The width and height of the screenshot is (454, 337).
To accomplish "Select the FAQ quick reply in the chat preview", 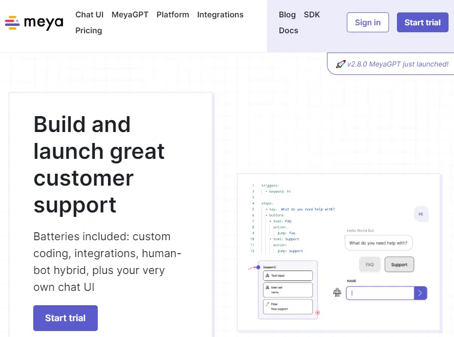I will pyautogui.click(x=370, y=265).
